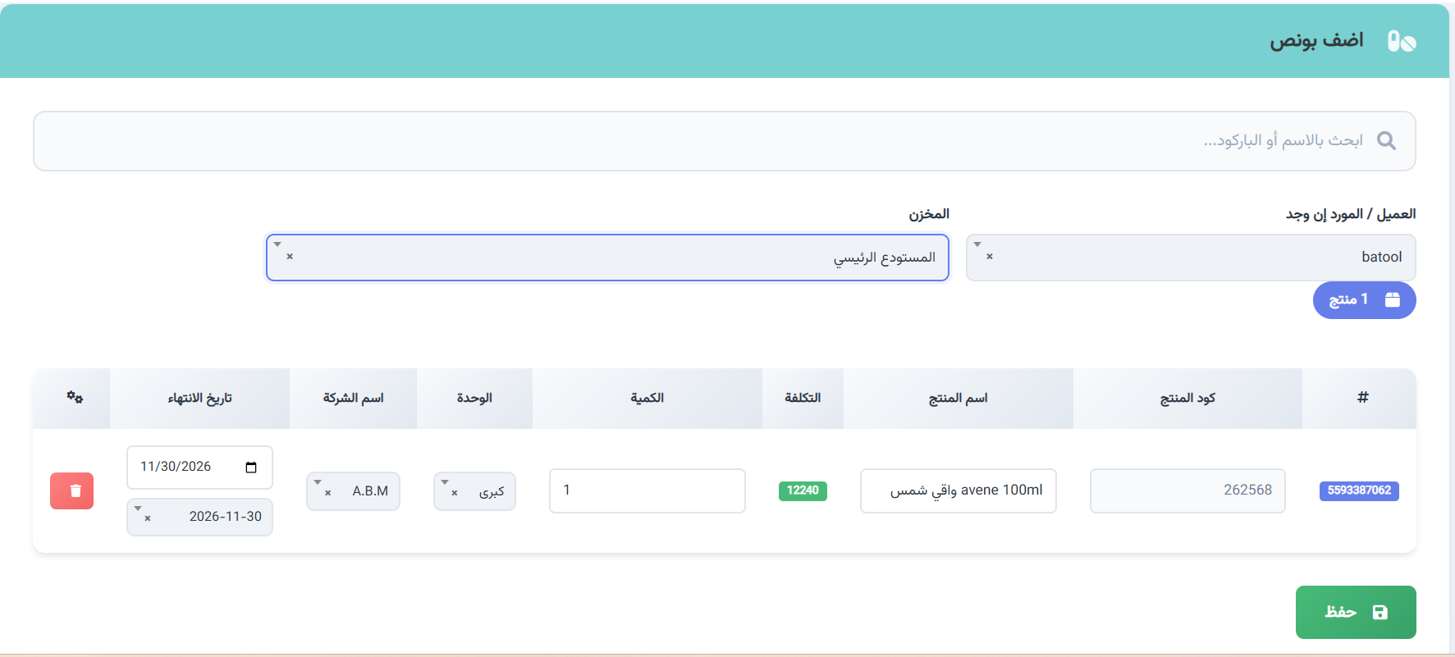Focus the name or barcode search field
This screenshot has width=1455, height=657.
click(724, 141)
